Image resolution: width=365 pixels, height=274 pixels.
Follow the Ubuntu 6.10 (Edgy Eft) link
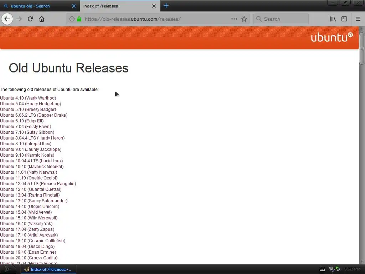(x=22, y=121)
